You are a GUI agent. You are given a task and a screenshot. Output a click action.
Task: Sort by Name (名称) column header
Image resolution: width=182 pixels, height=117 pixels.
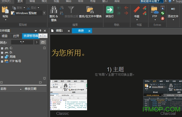(x=12, y=89)
